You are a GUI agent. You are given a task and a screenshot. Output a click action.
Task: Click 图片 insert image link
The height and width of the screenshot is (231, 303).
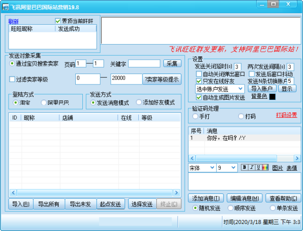[x=277, y=168]
